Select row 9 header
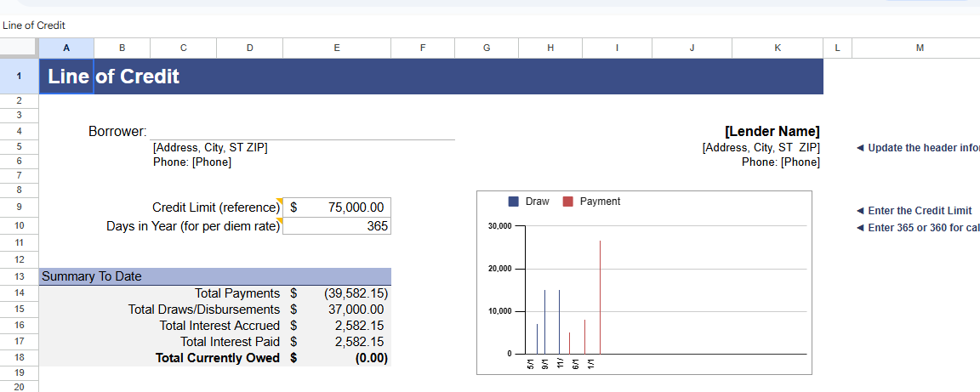The height and width of the screenshot is (392, 980). [20, 207]
